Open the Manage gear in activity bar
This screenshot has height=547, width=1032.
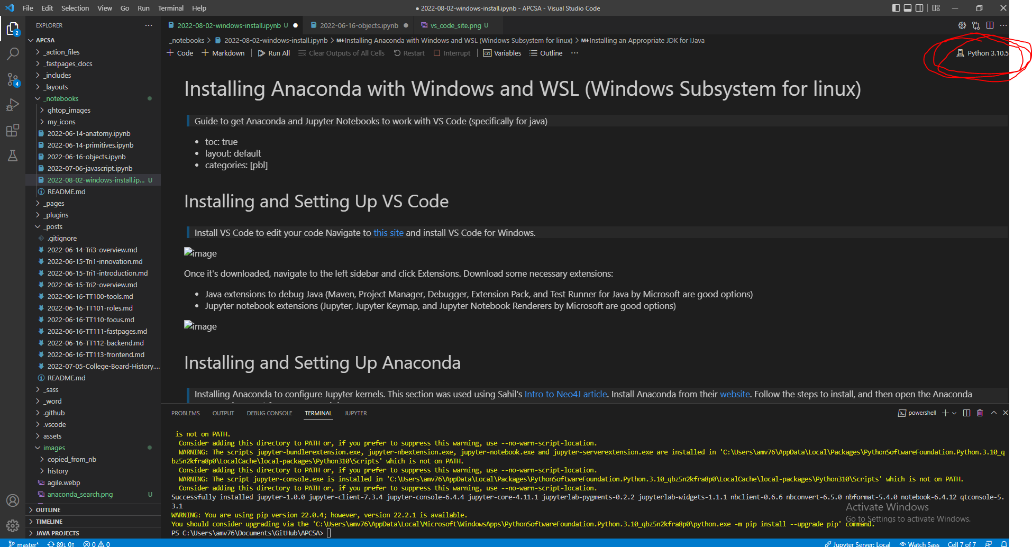[x=13, y=525]
